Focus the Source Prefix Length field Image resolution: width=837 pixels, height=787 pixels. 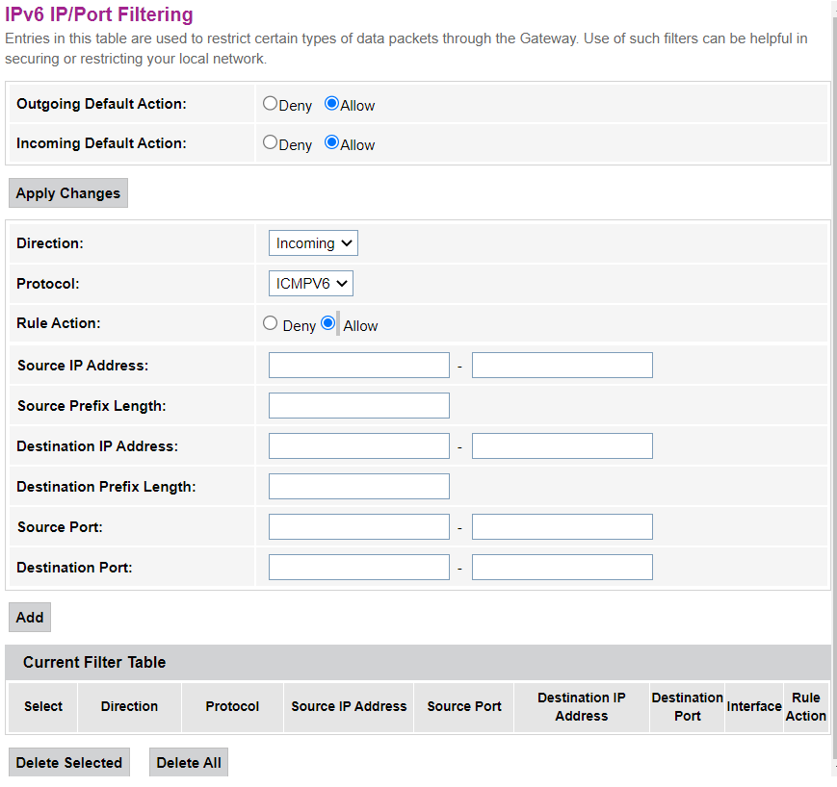coord(359,406)
